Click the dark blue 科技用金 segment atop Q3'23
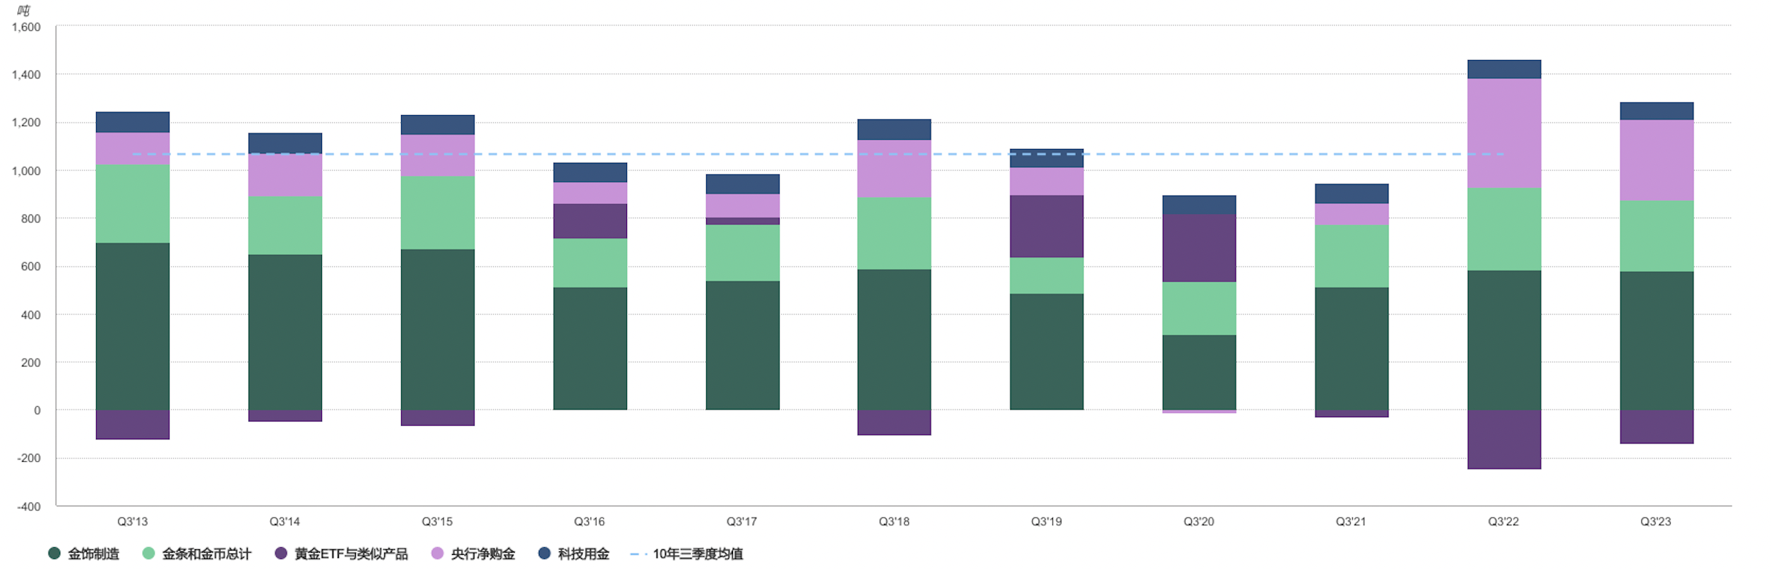This screenshot has width=1771, height=569. point(1657,111)
